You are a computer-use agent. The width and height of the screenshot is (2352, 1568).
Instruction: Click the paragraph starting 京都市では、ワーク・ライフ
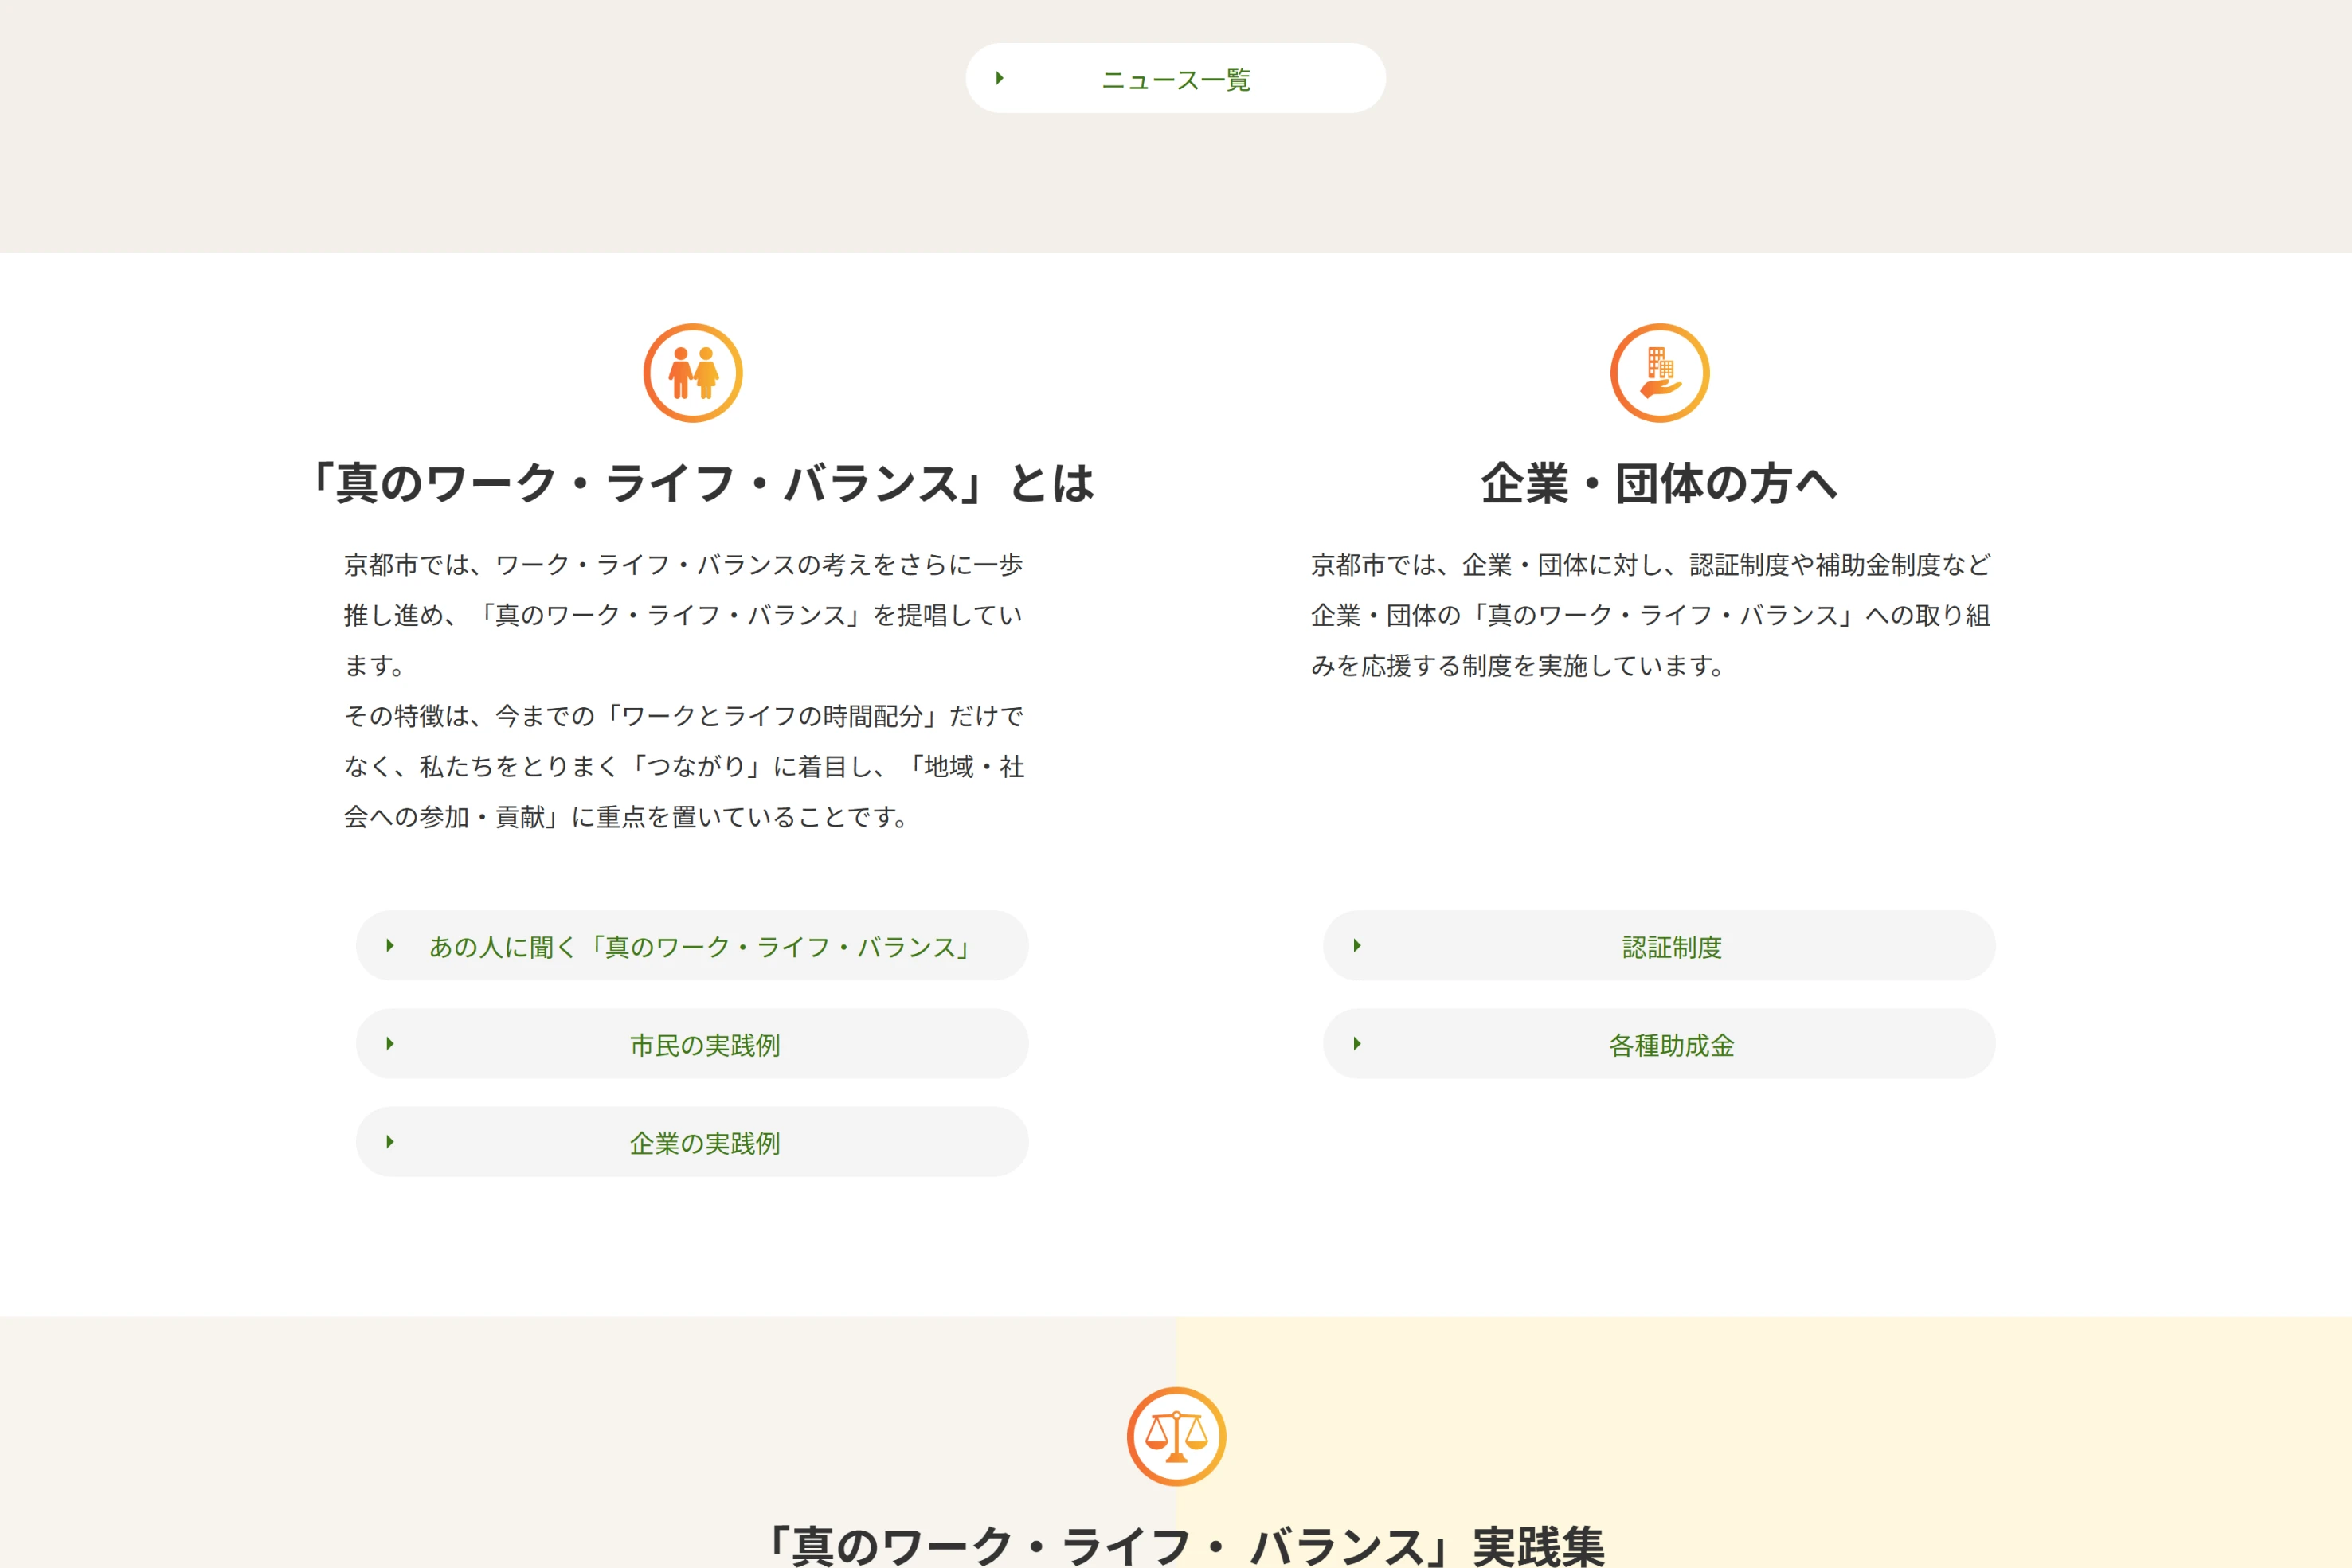684,690
